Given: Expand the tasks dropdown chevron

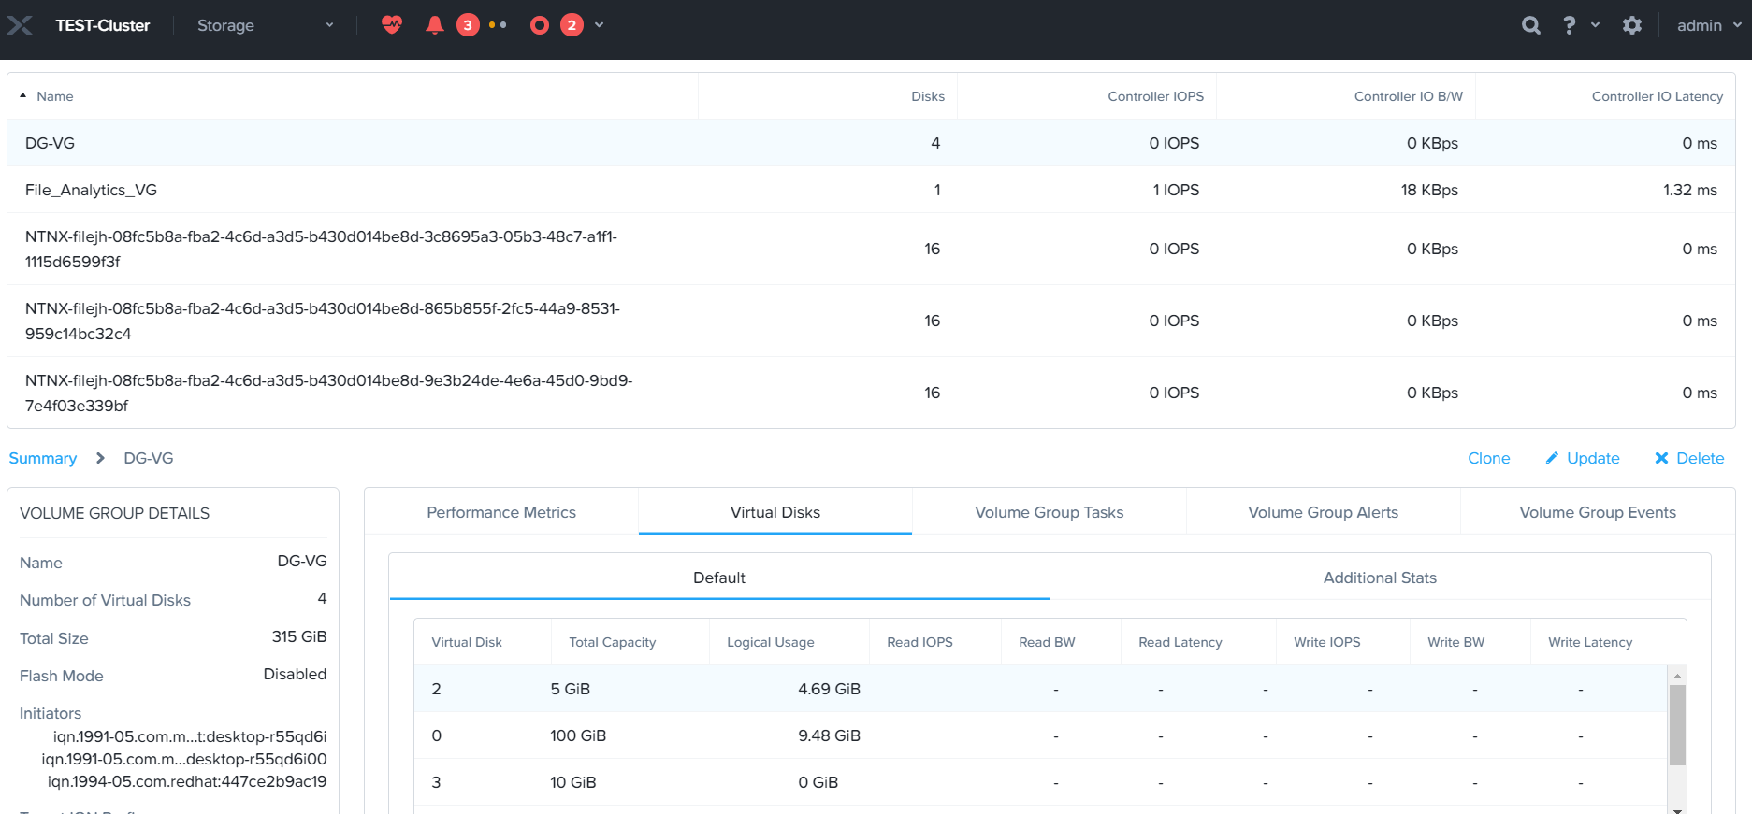Looking at the screenshot, I should click(600, 25).
